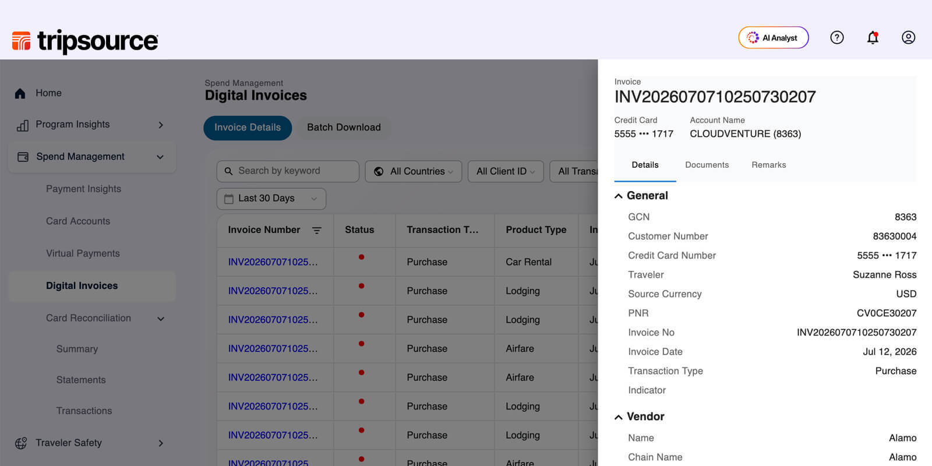Collapse the Card Reconciliation chevron

161,319
